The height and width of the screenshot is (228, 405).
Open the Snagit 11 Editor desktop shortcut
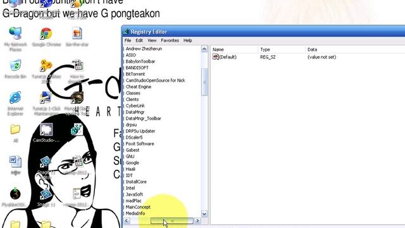click(46, 167)
